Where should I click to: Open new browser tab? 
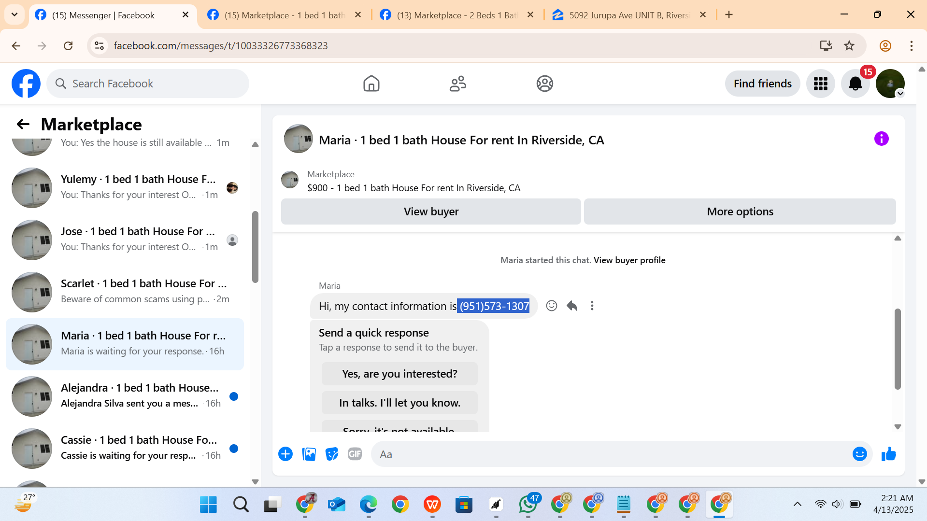point(729,15)
